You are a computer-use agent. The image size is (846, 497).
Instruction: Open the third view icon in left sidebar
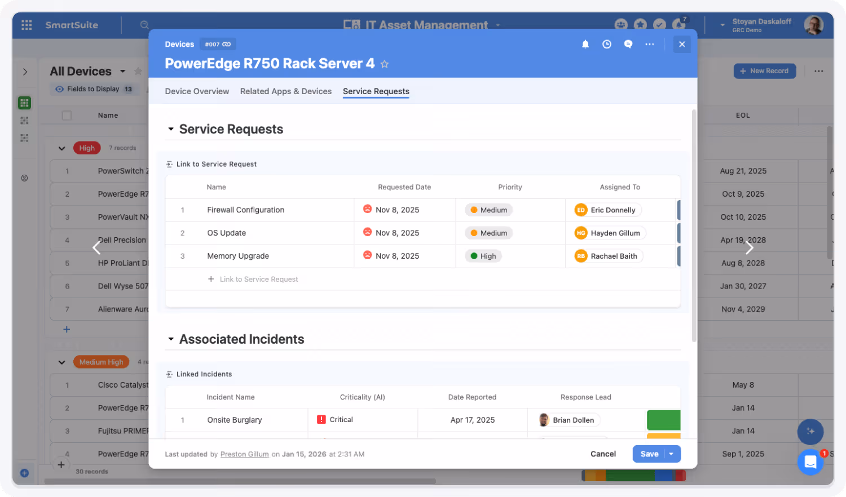pyautogui.click(x=24, y=138)
